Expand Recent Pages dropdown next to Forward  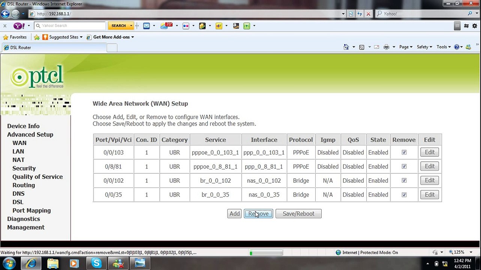point(23,14)
